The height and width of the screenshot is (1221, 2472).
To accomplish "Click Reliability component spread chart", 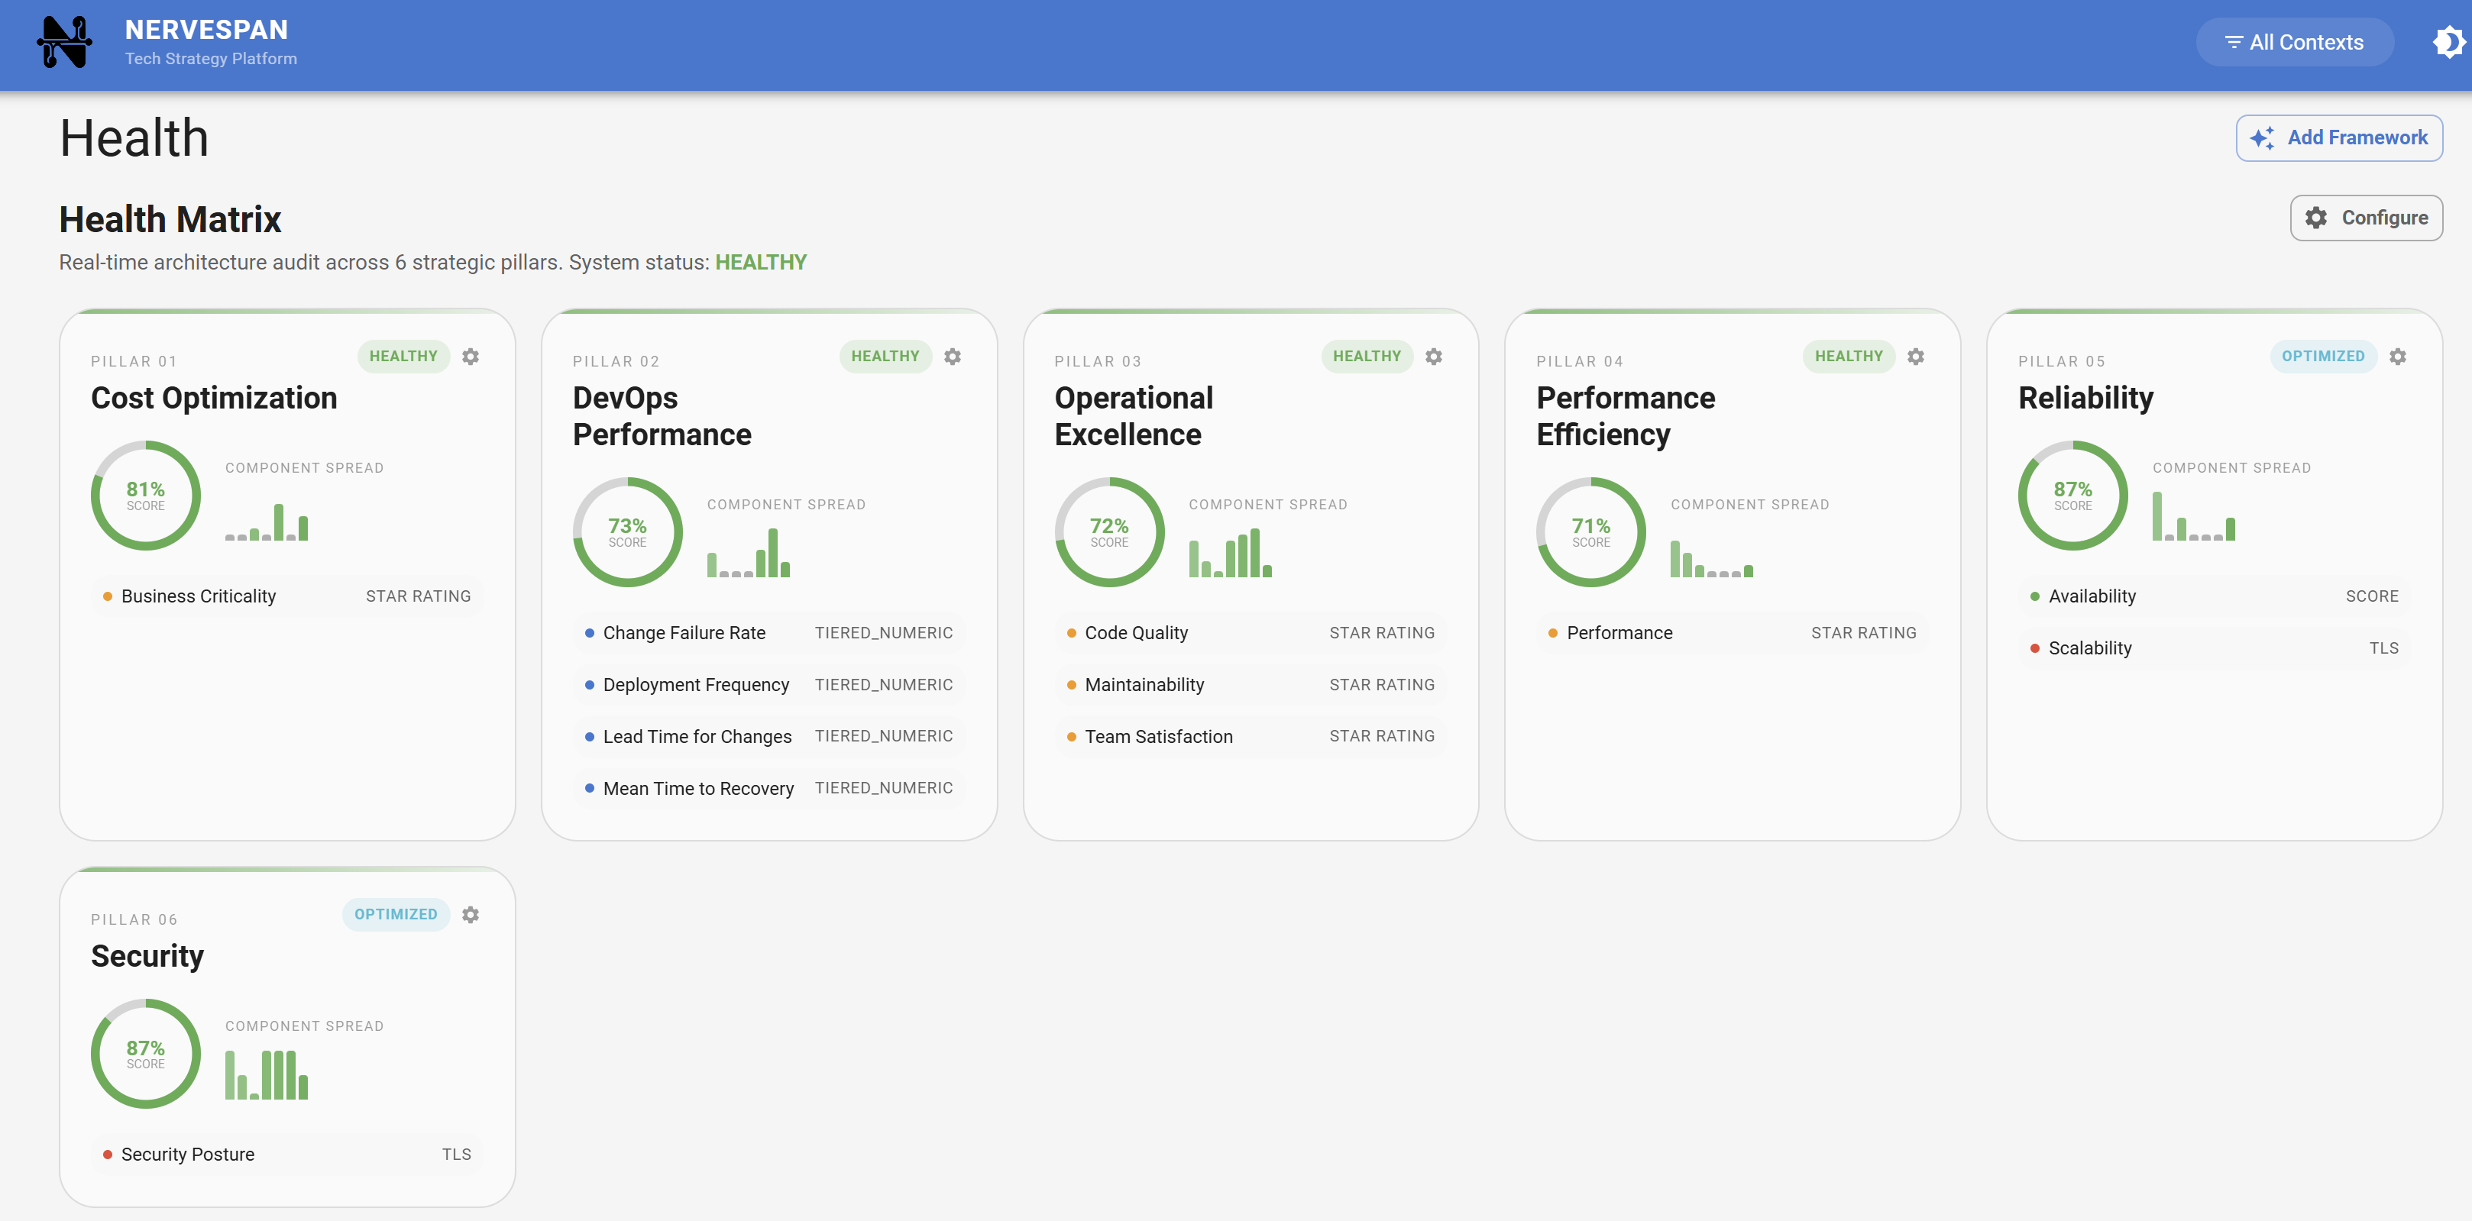I will pyautogui.click(x=2194, y=516).
